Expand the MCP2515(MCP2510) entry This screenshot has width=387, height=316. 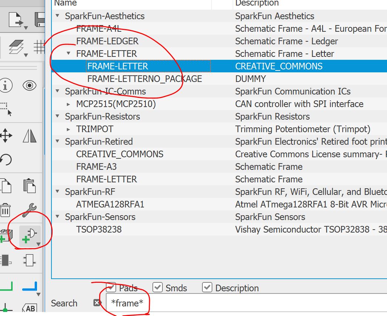[68, 104]
